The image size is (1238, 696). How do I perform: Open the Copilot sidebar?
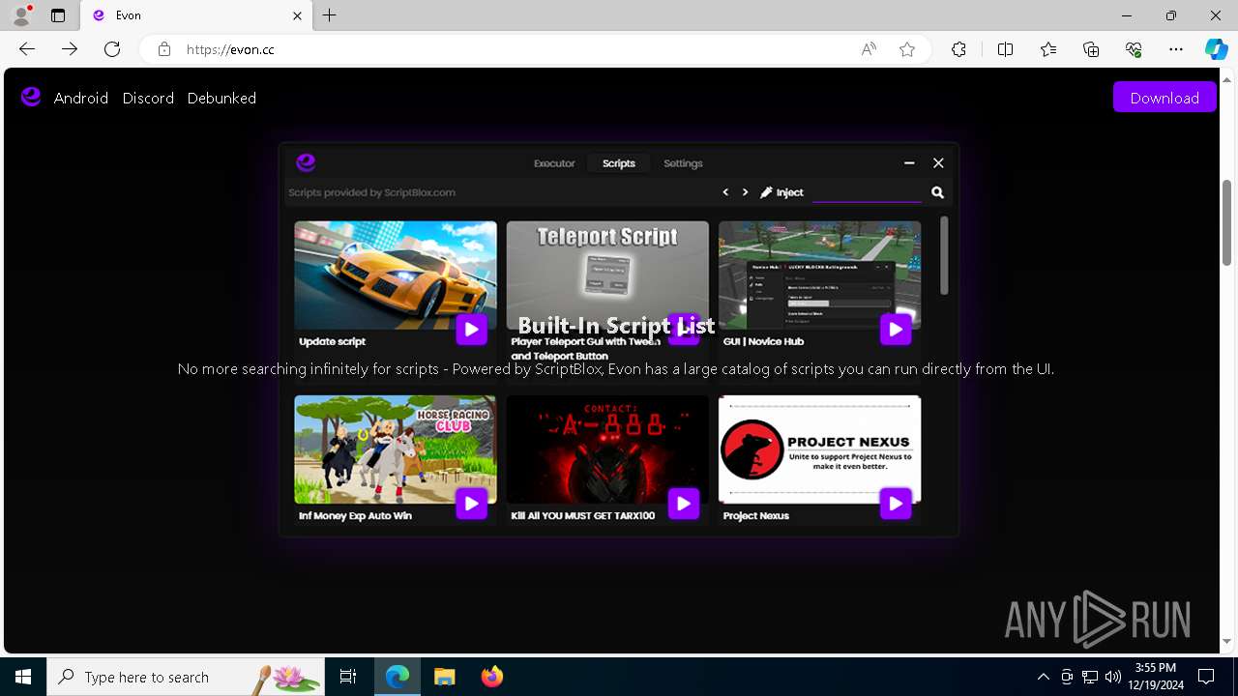pyautogui.click(x=1216, y=49)
